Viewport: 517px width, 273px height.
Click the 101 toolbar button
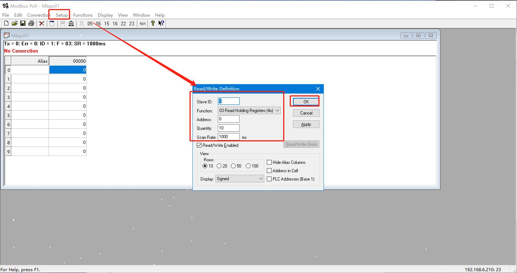[x=143, y=24]
